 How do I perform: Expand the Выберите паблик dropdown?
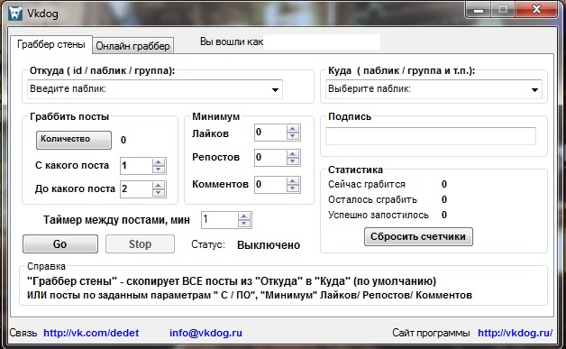[534, 89]
